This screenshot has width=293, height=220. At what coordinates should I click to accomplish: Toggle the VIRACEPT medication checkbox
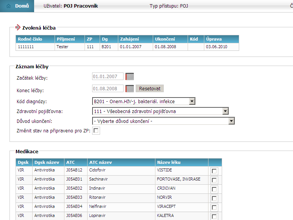[x=215, y=207]
